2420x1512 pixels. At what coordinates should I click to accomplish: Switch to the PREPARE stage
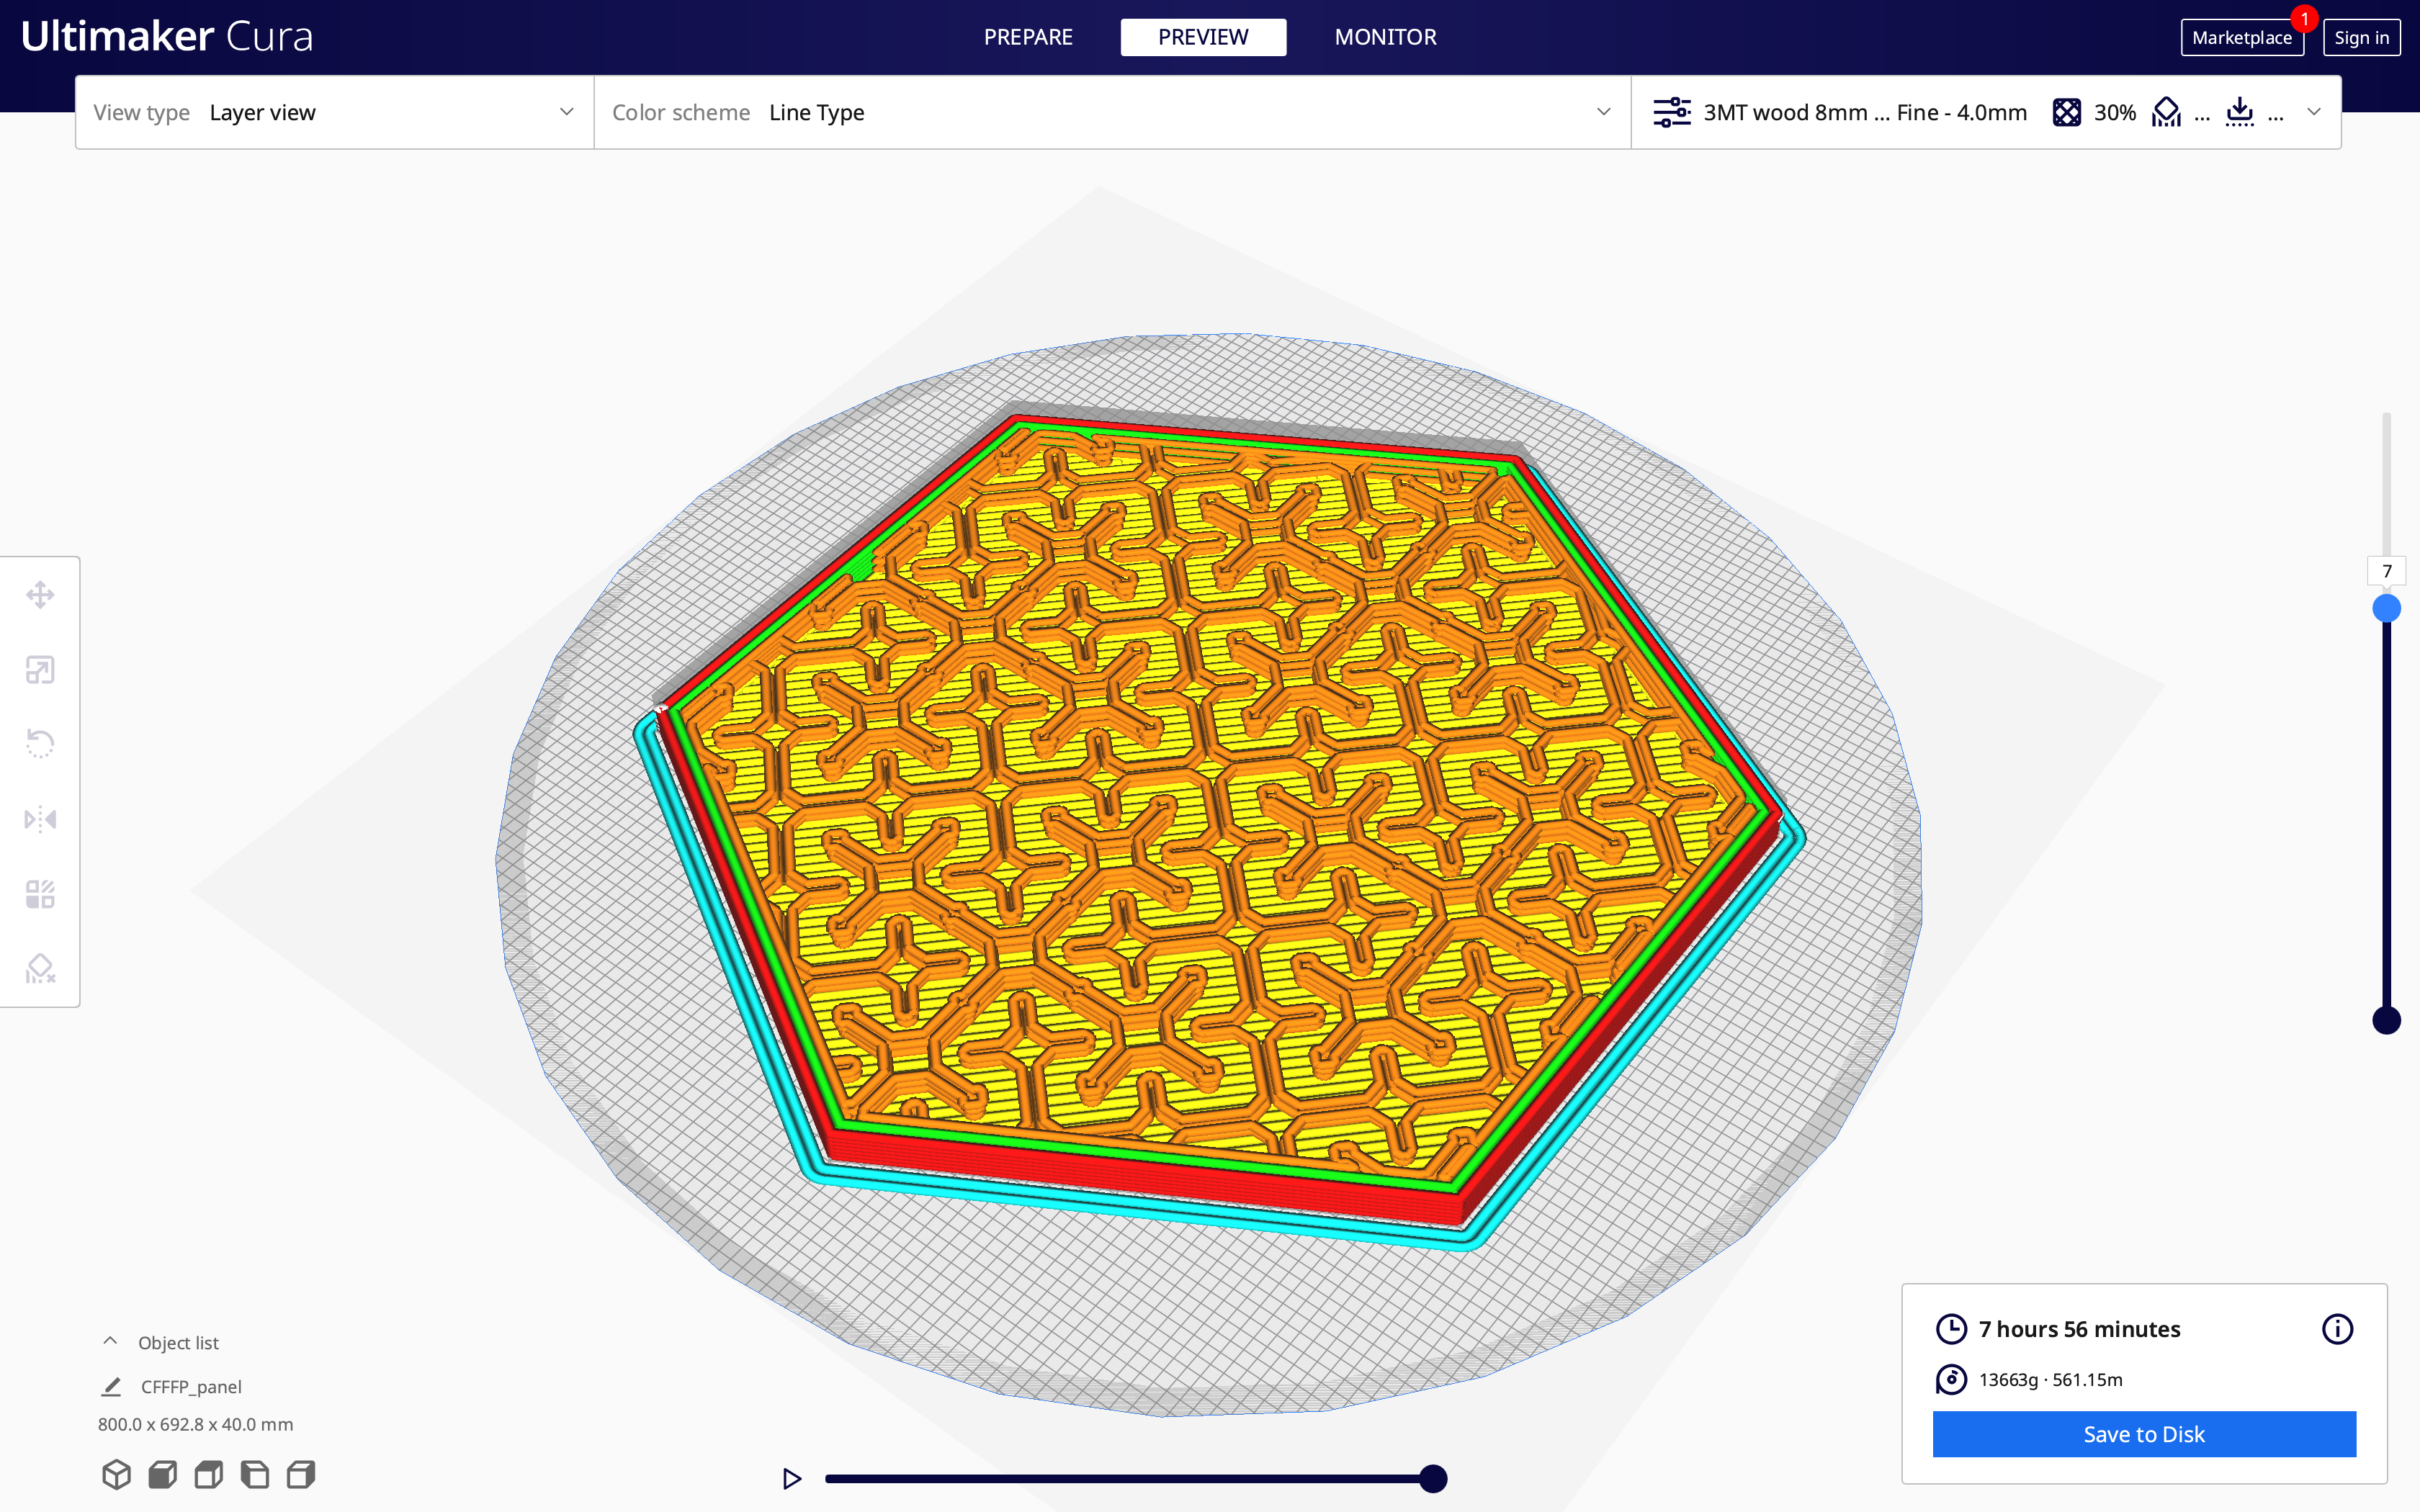[1027, 37]
